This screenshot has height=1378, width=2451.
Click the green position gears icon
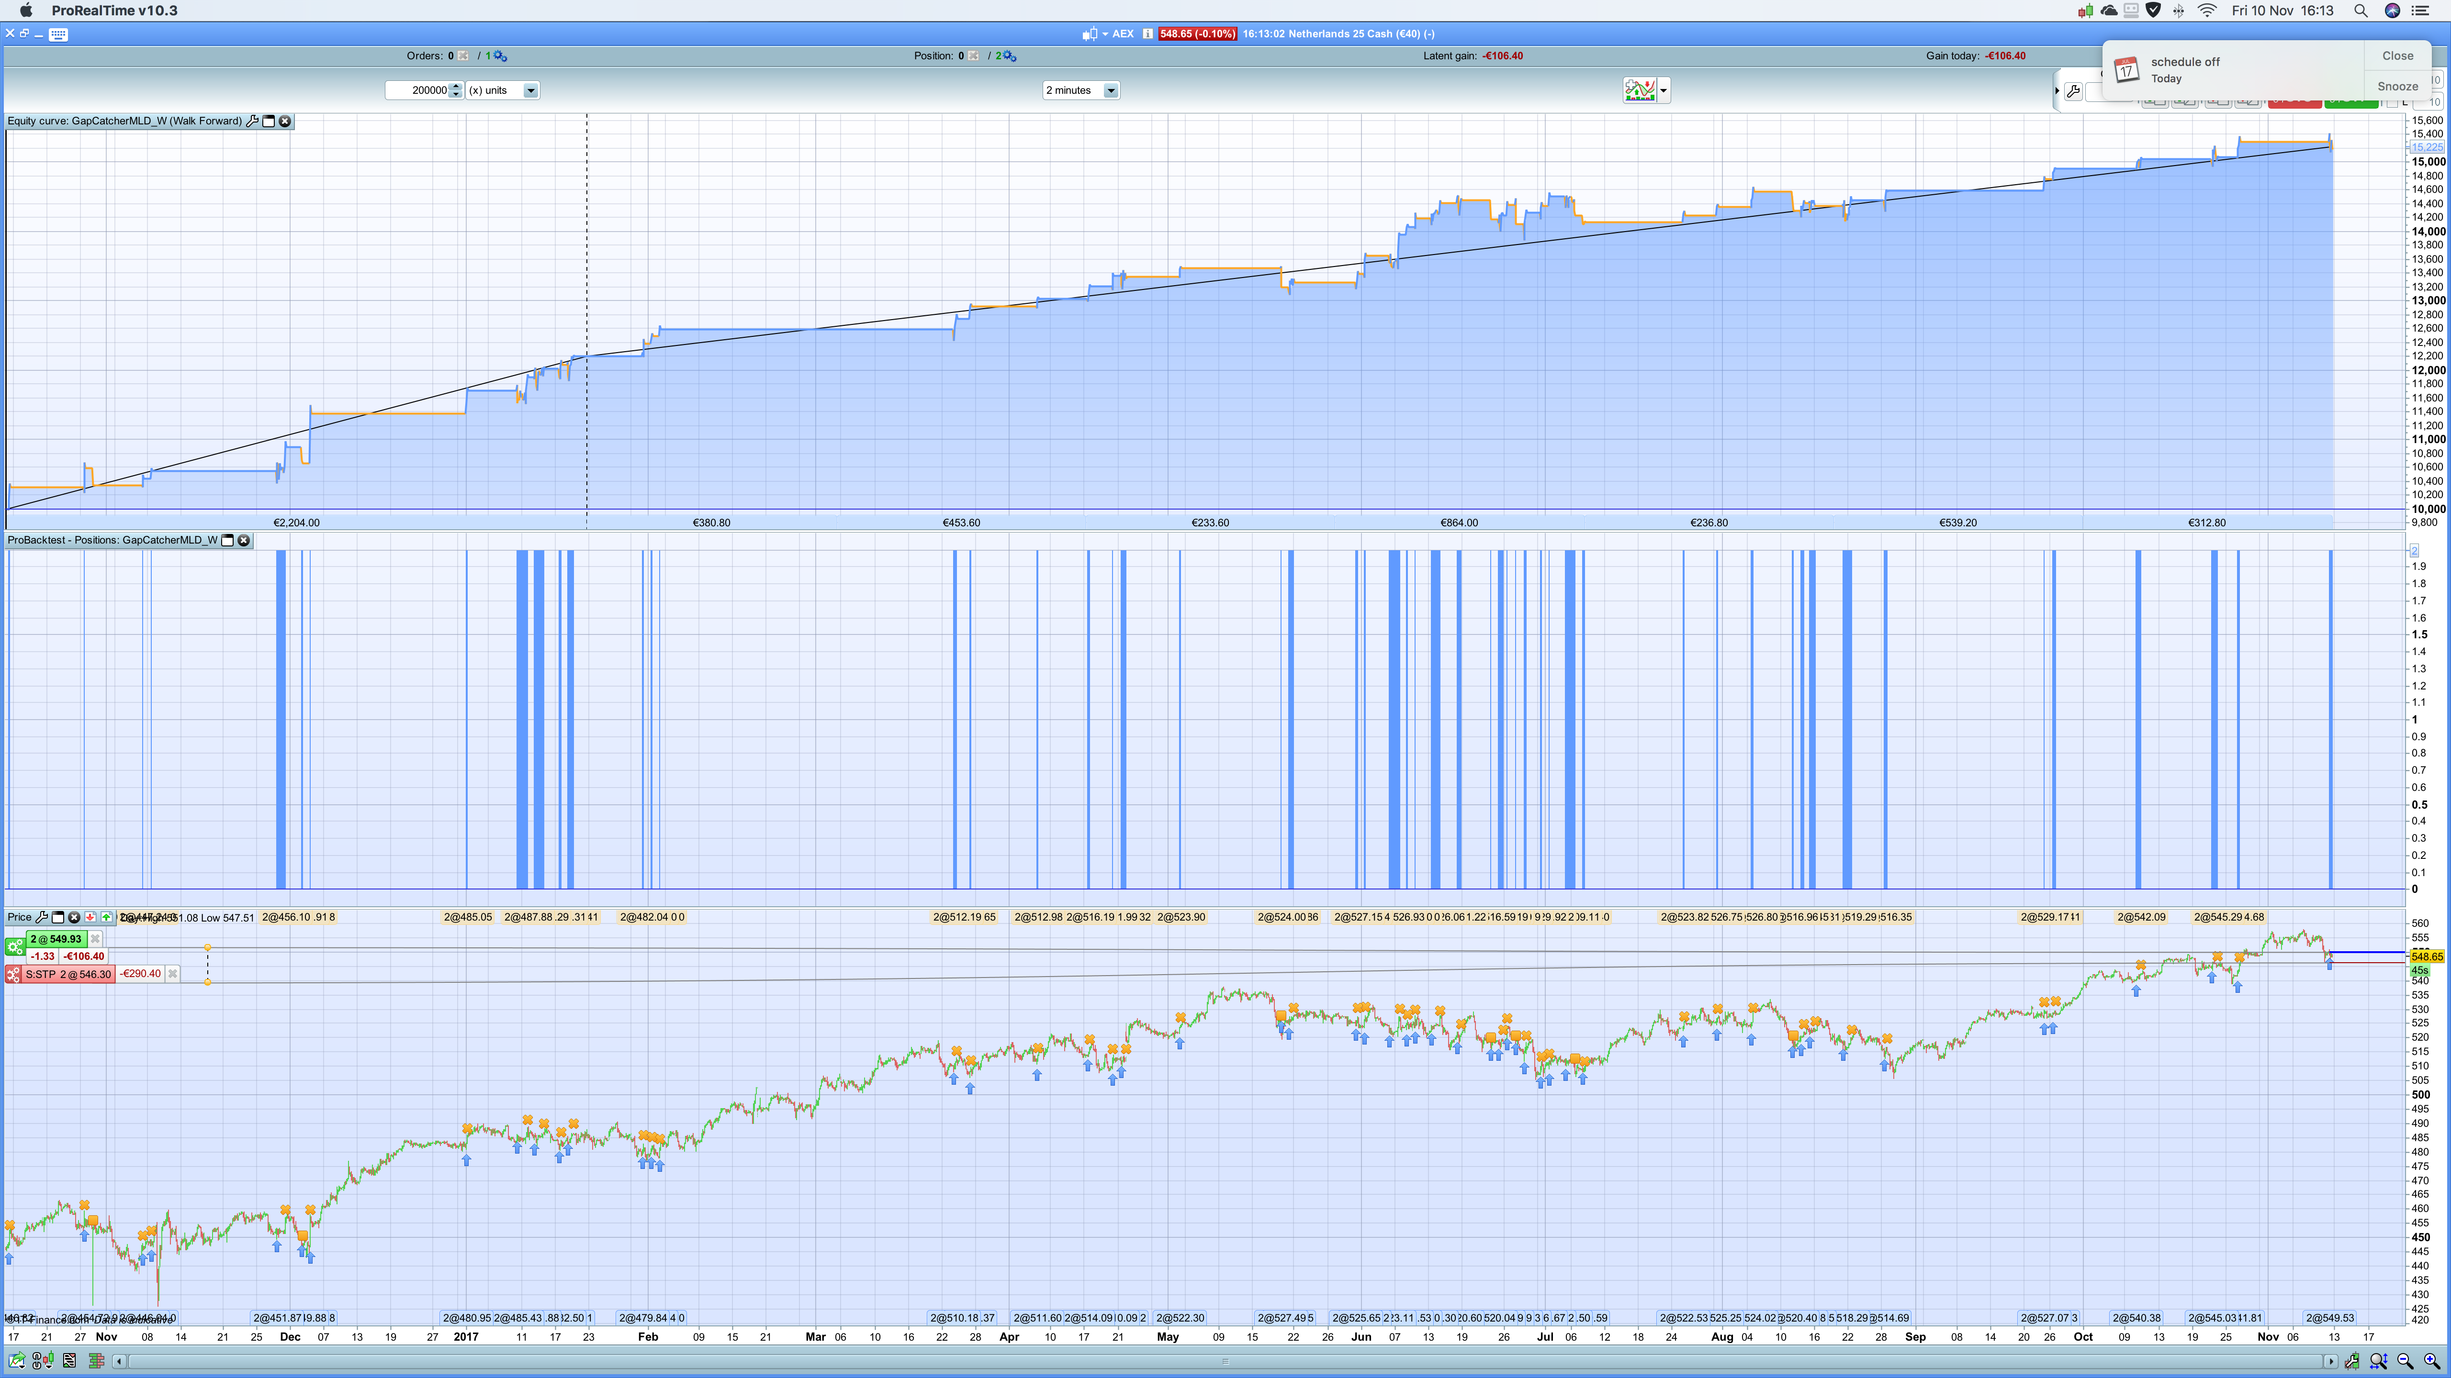pyautogui.click(x=14, y=947)
